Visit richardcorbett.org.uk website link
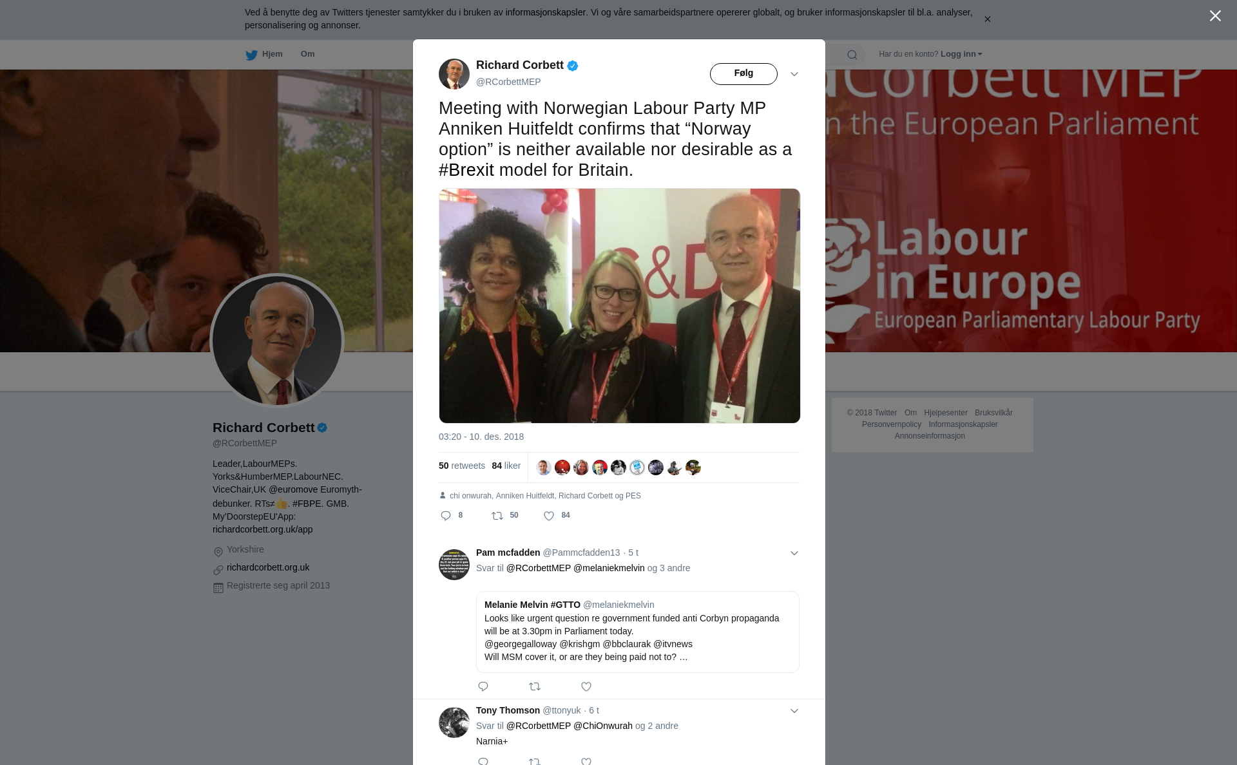Screen dimensions: 1237x765 [x=268, y=567]
